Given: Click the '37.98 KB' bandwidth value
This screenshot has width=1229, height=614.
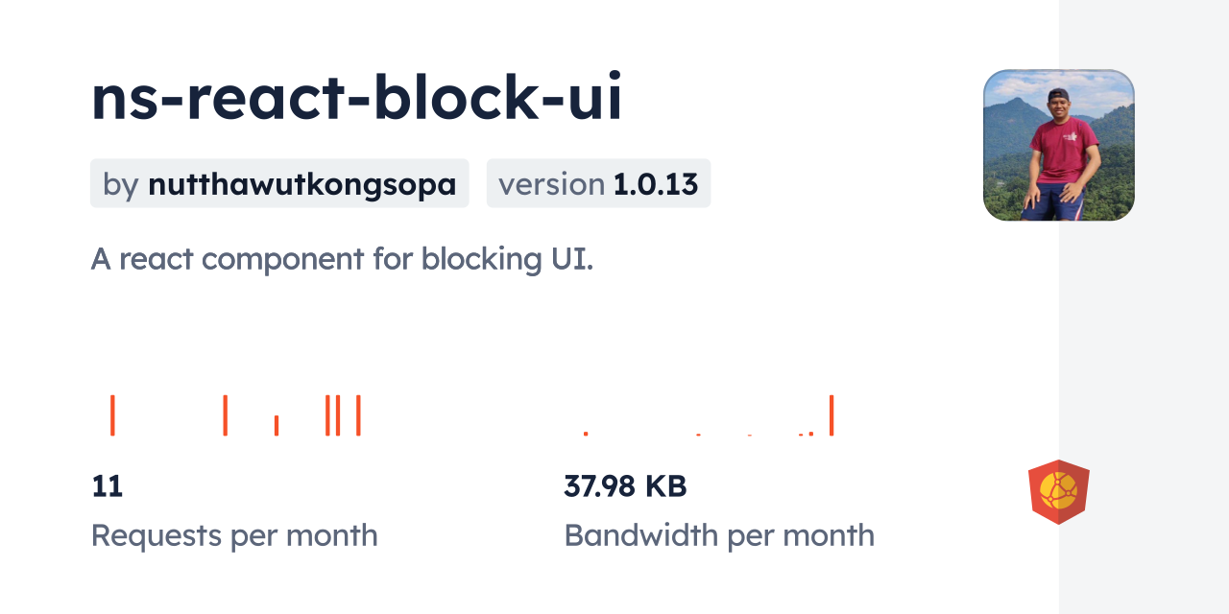Looking at the screenshot, I should (x=625, y=486).
